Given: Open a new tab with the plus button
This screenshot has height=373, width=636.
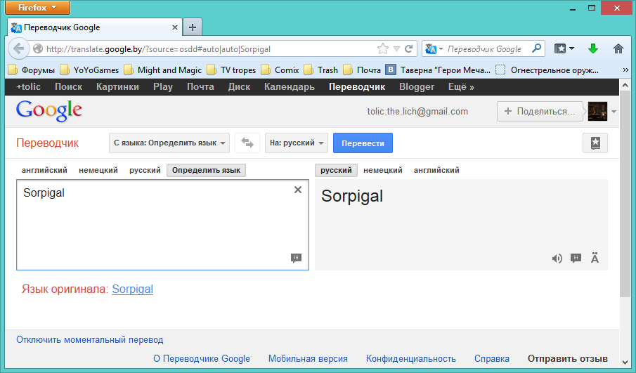Looking at the screenshot, I should coord(193,27).
